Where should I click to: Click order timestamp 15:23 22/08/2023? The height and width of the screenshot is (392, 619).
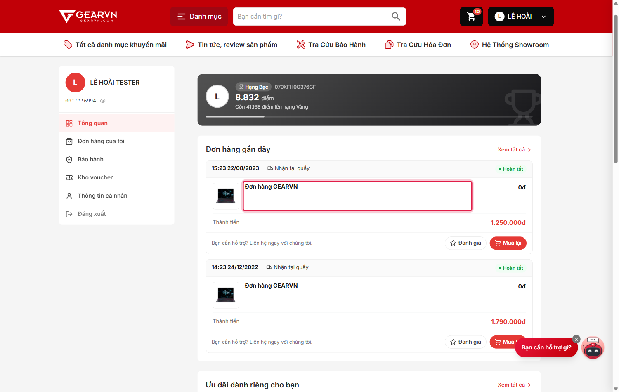[x=235, y=168]
